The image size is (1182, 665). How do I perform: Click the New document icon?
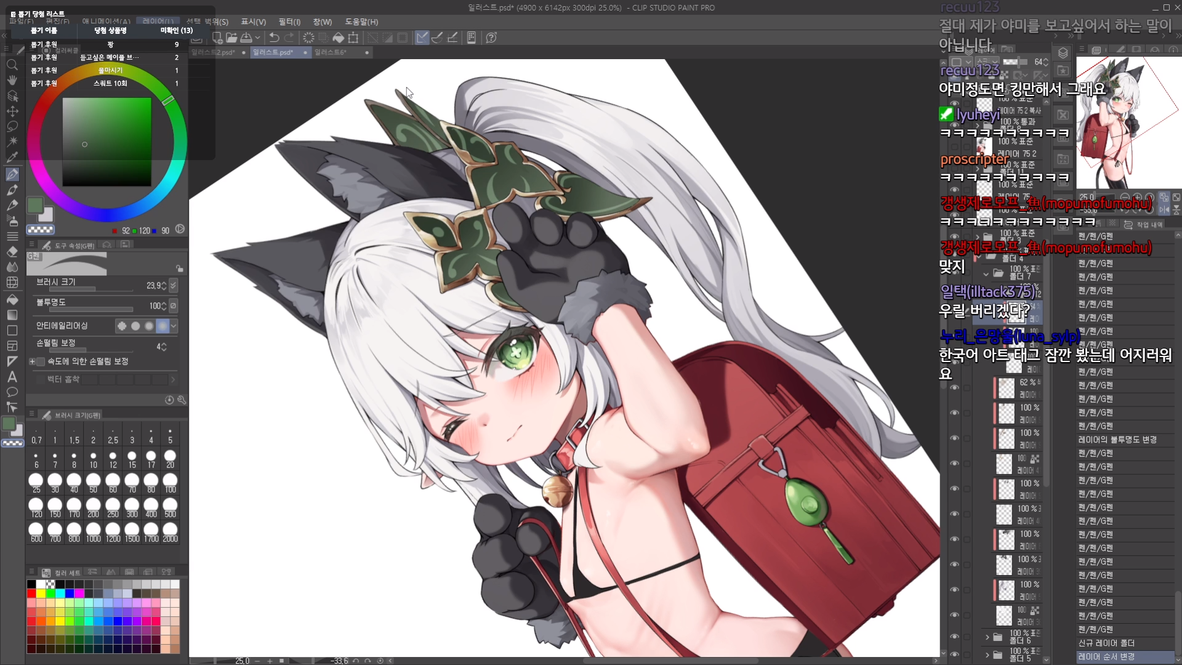tap(217, 38)
